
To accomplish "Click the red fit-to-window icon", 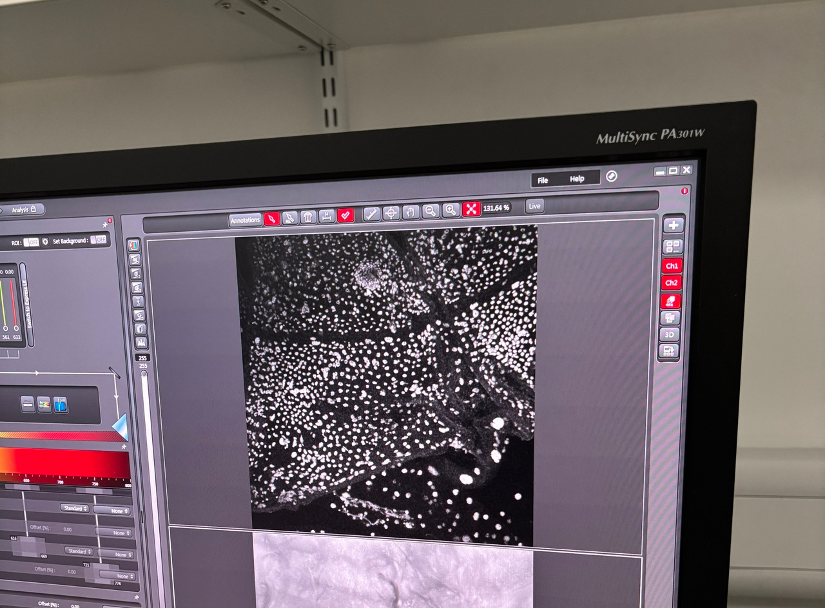I will [471, 209].
